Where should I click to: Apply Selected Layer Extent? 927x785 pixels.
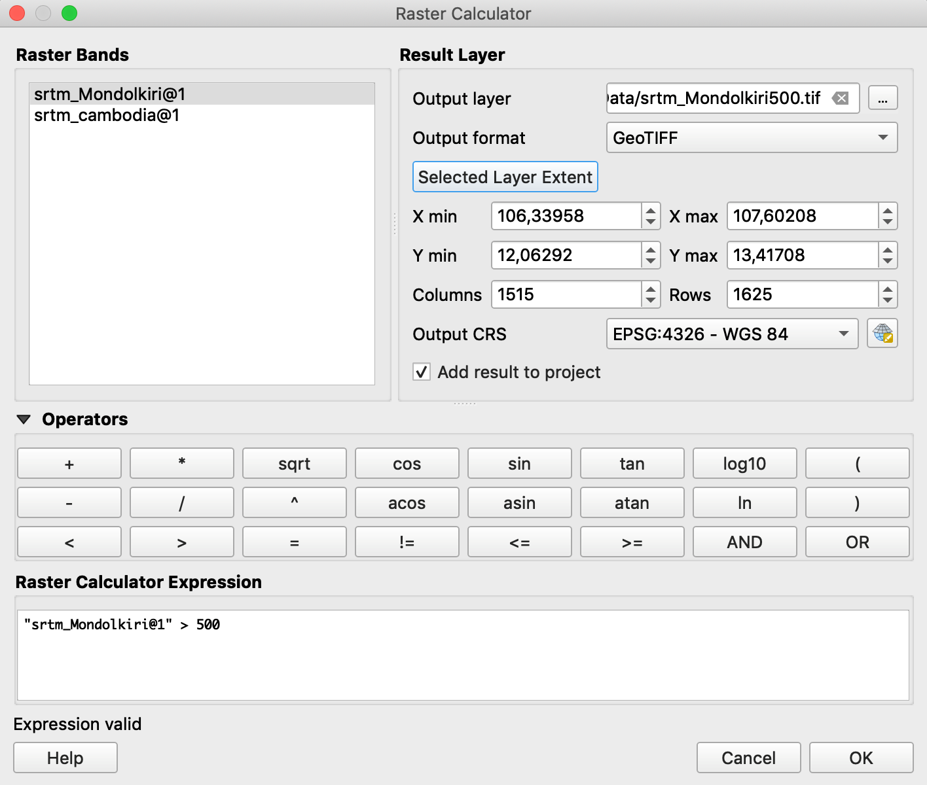[x=505, y=177]
